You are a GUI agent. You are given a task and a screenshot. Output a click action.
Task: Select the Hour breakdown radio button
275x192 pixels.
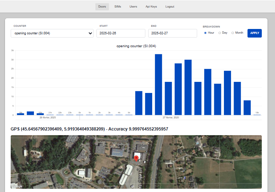click(205, 33)
